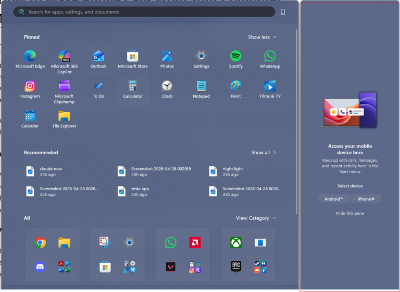The image size is (400, 292).
Task: Select Android as mobile device
Action: [x=334, y=199]
